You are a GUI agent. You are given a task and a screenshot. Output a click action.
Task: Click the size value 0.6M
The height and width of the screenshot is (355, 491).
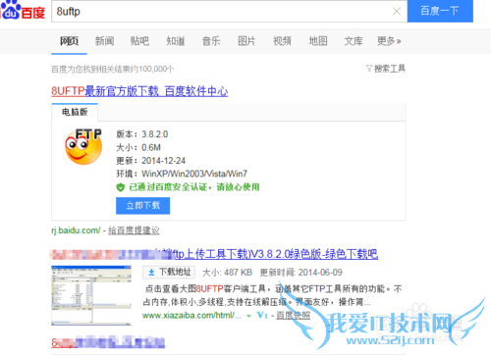point(151,147)
